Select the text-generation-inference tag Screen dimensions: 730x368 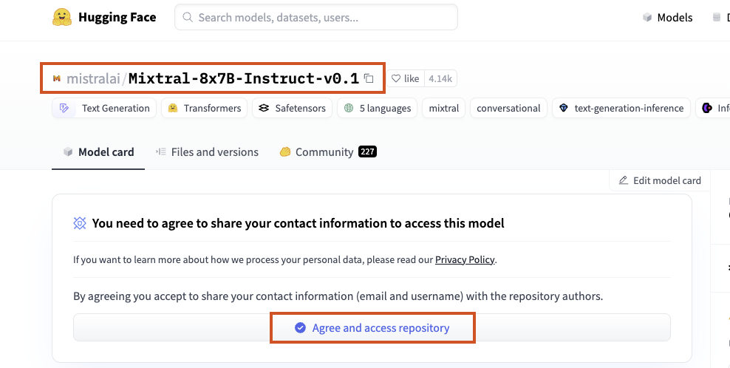pyautogui.click(x=621, y=108)
